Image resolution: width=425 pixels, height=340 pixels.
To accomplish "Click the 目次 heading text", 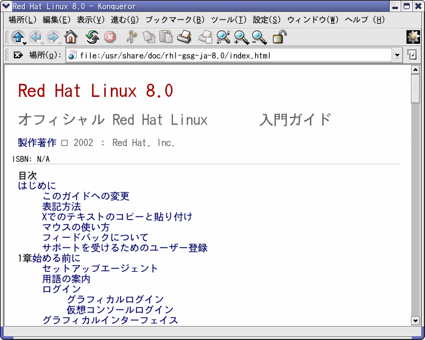I will click(x=27, y=175).
